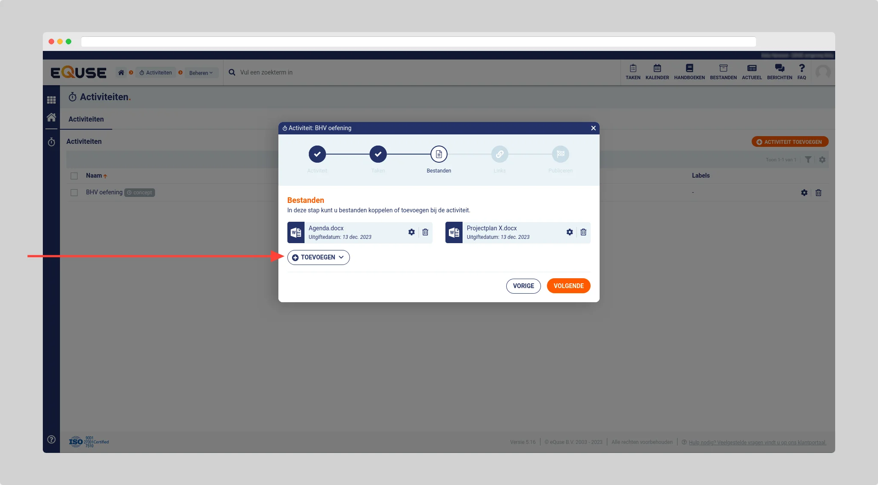This screenshot has width=878, height=485.
Task: Expand the Toevoegen dropdown button
Action: pos(318,257)
